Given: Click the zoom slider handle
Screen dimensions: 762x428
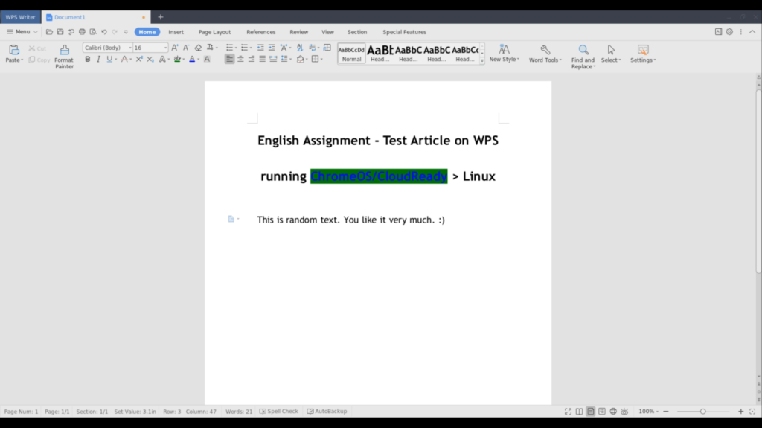Looking at the screenshot, I should (x=702, y=412).
